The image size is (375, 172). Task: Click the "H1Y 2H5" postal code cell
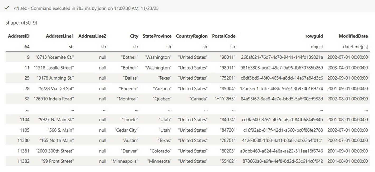coord(225,99)
